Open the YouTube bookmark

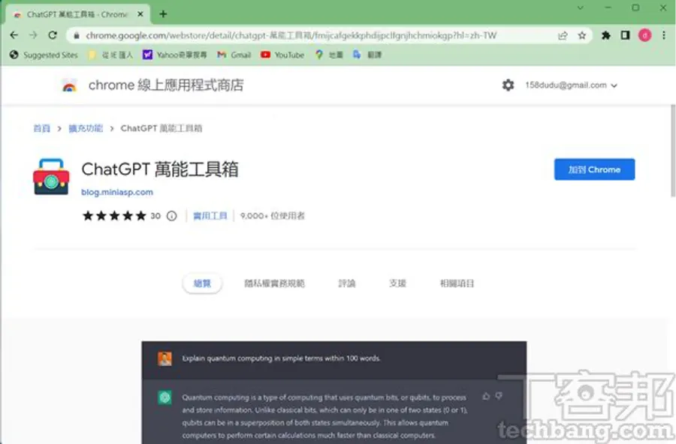pos(282,55)
